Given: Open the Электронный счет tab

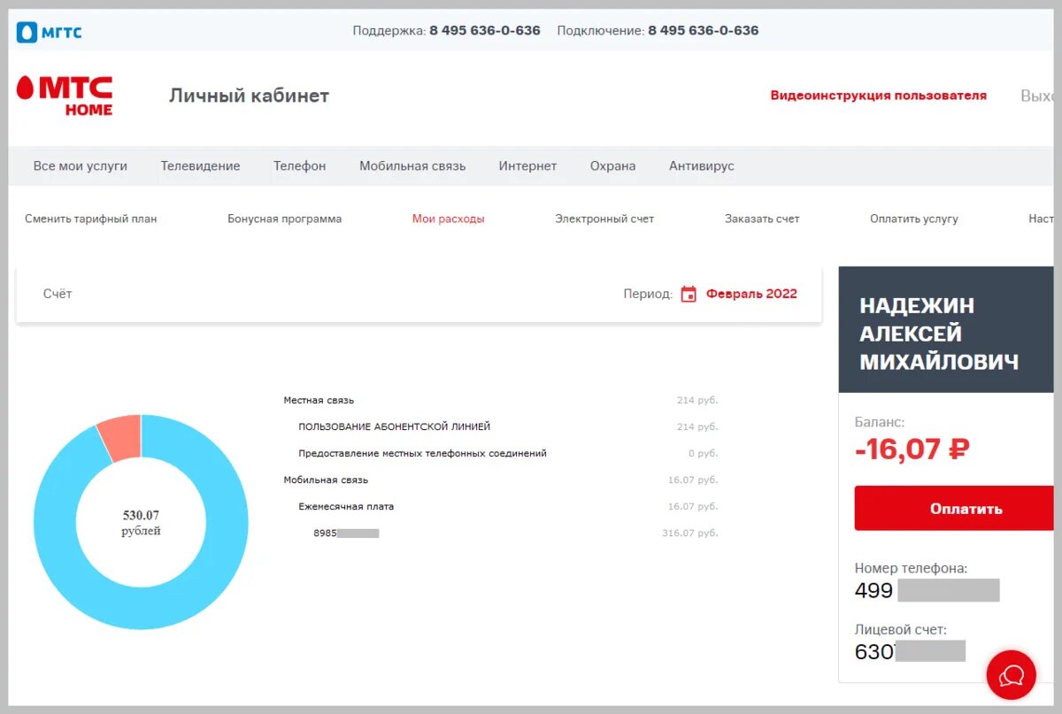Looking at the screenshot, I should pyautogui.click(x=604, y=219).
